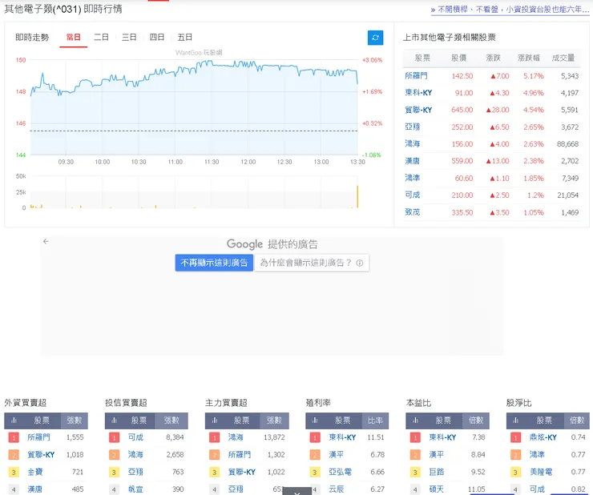The width and height of the screenshot is (593, 495).
Task: Open 漢唐 in 外資買賣超 table
Action: click(x=34, y=489)
